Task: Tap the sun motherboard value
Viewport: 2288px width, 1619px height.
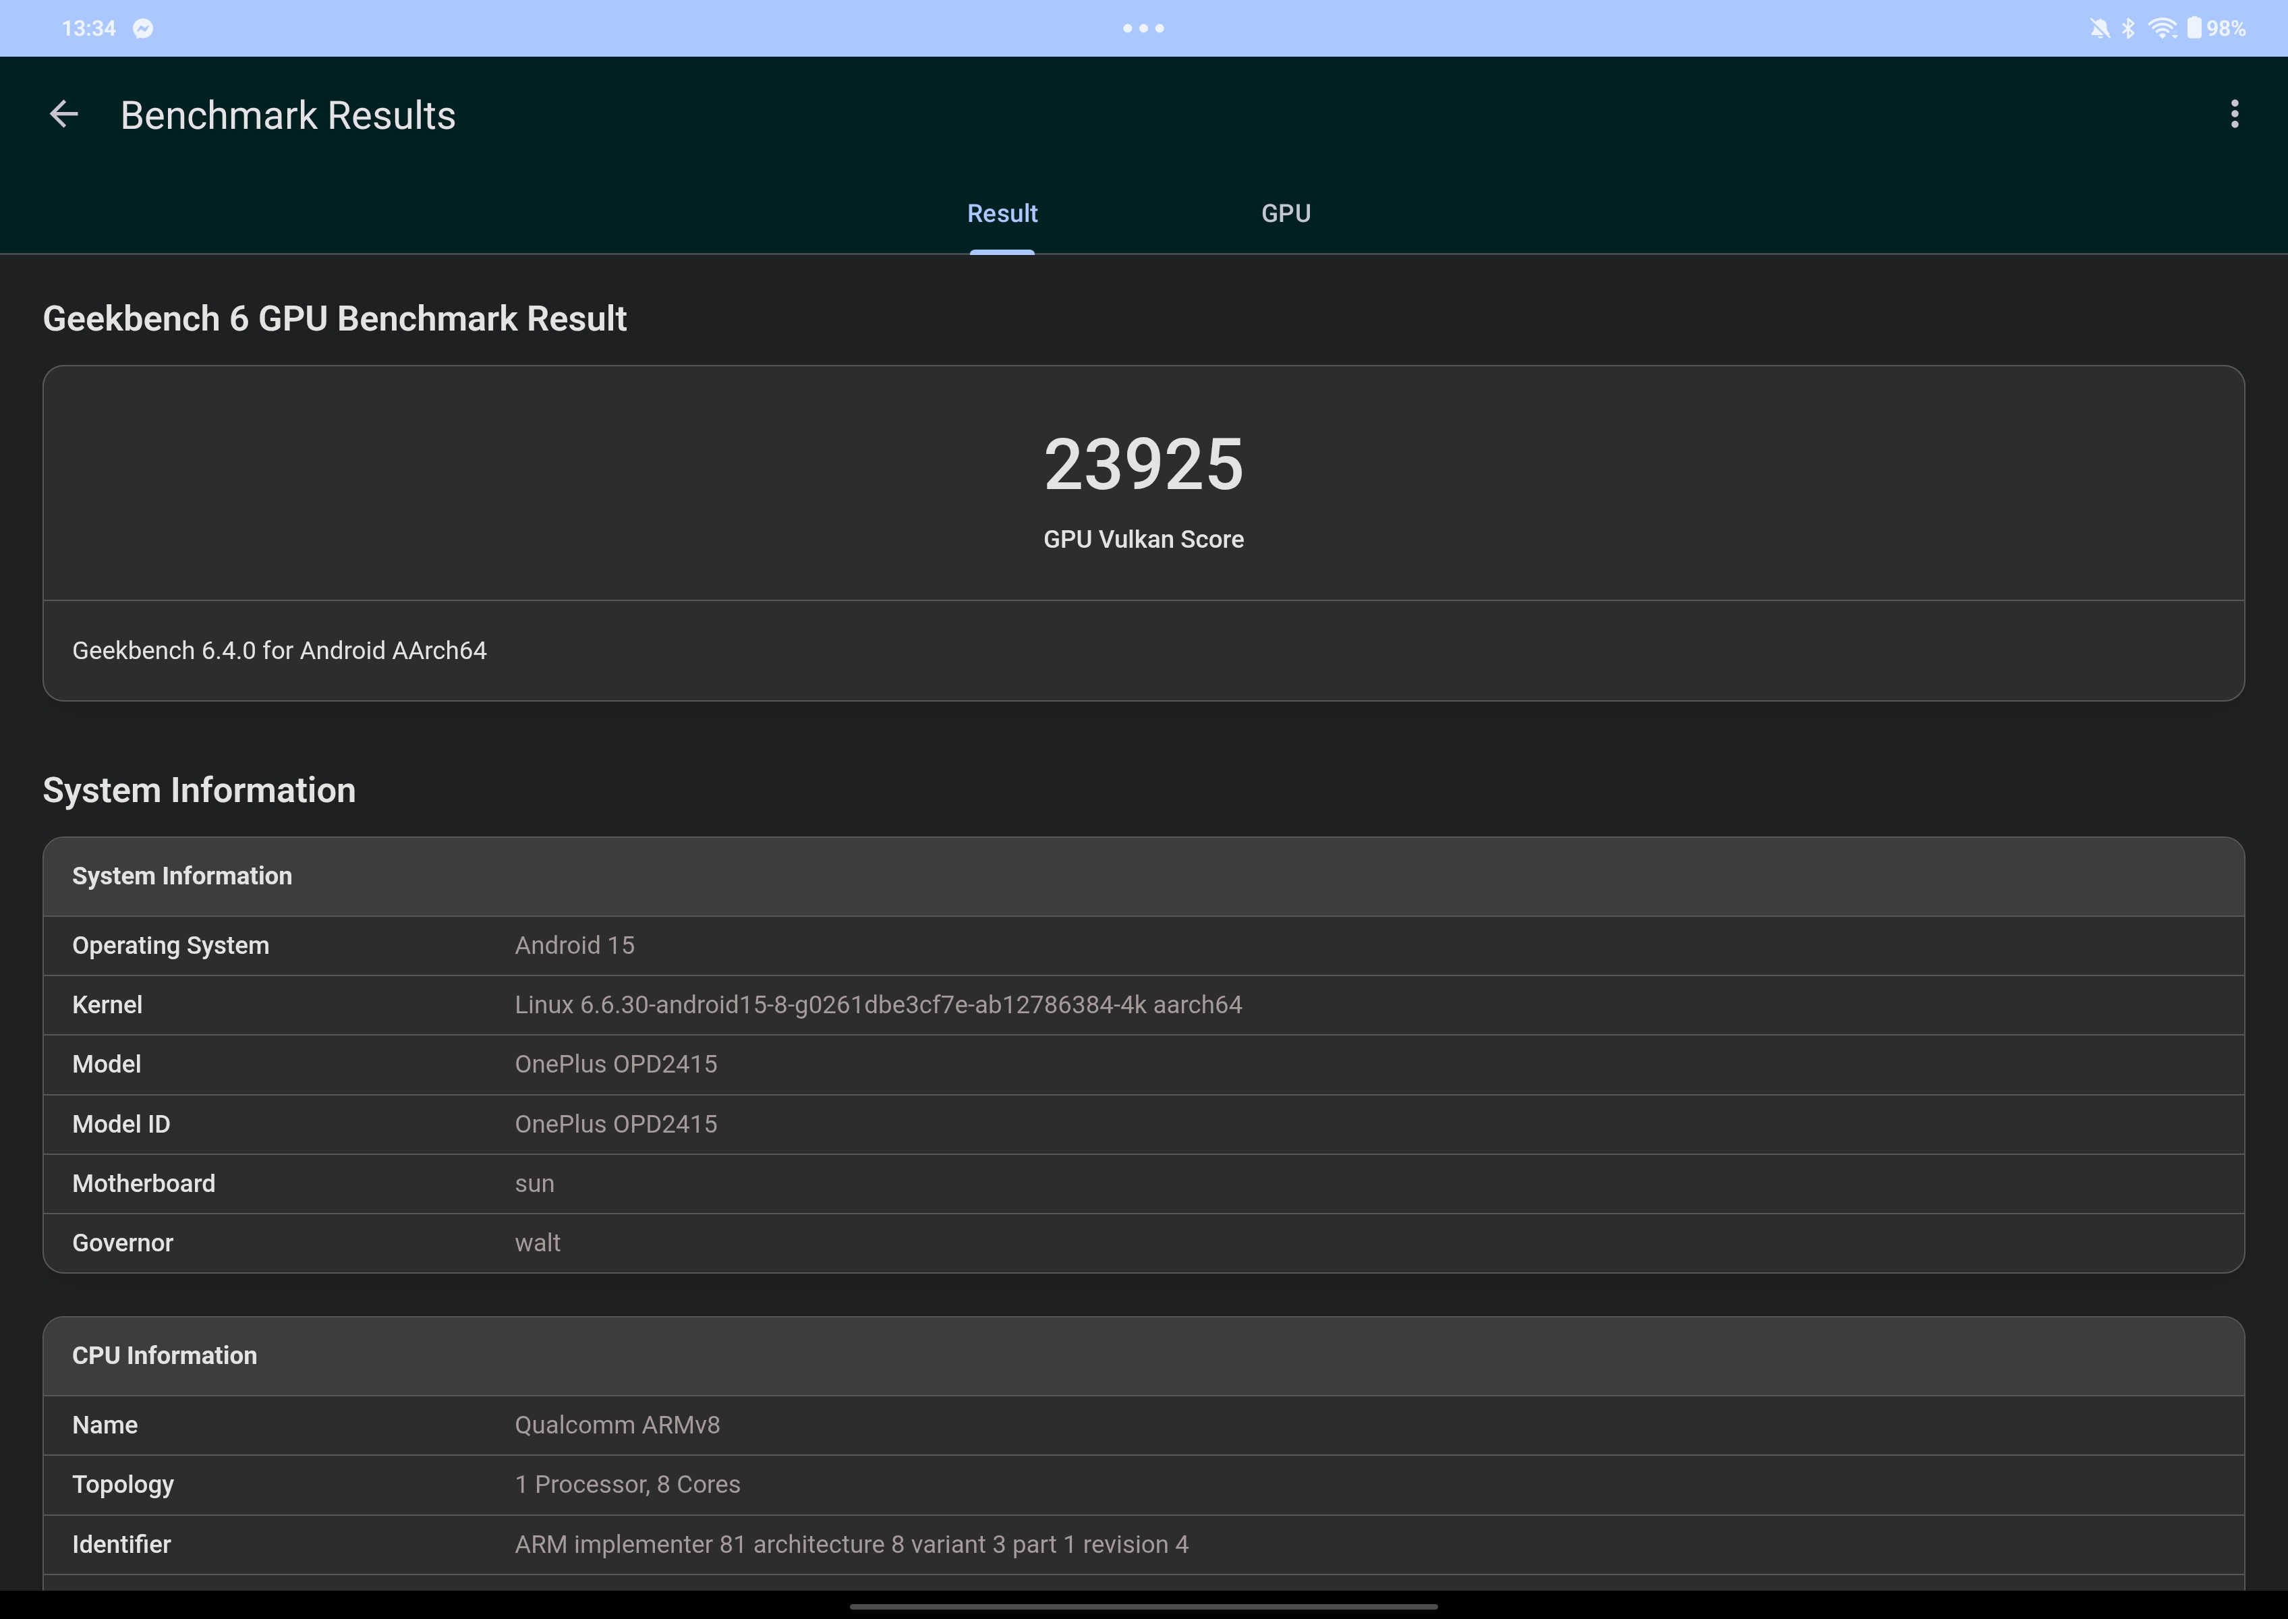Action: tap(534, 1185)
